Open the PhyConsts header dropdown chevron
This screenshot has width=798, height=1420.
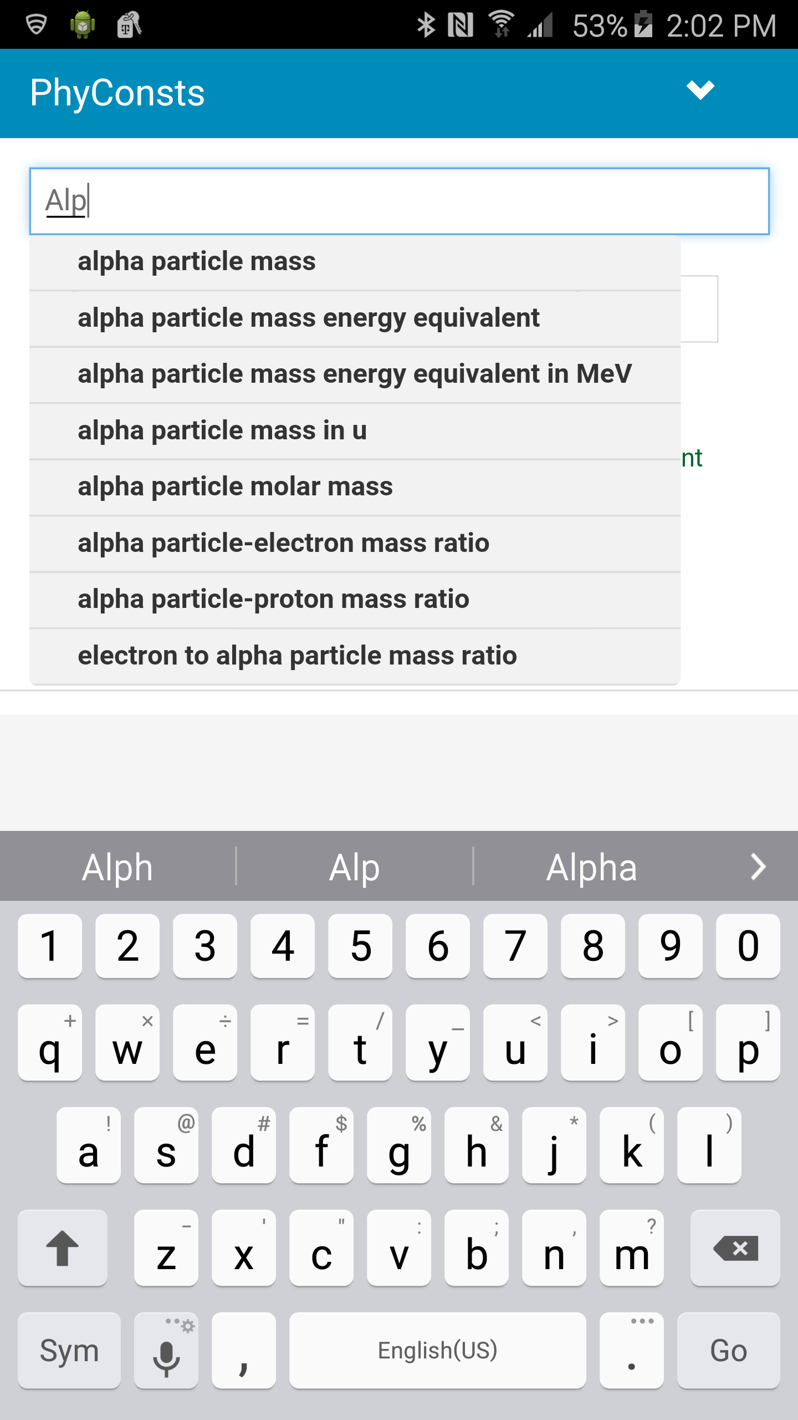[x=700, y=90]
